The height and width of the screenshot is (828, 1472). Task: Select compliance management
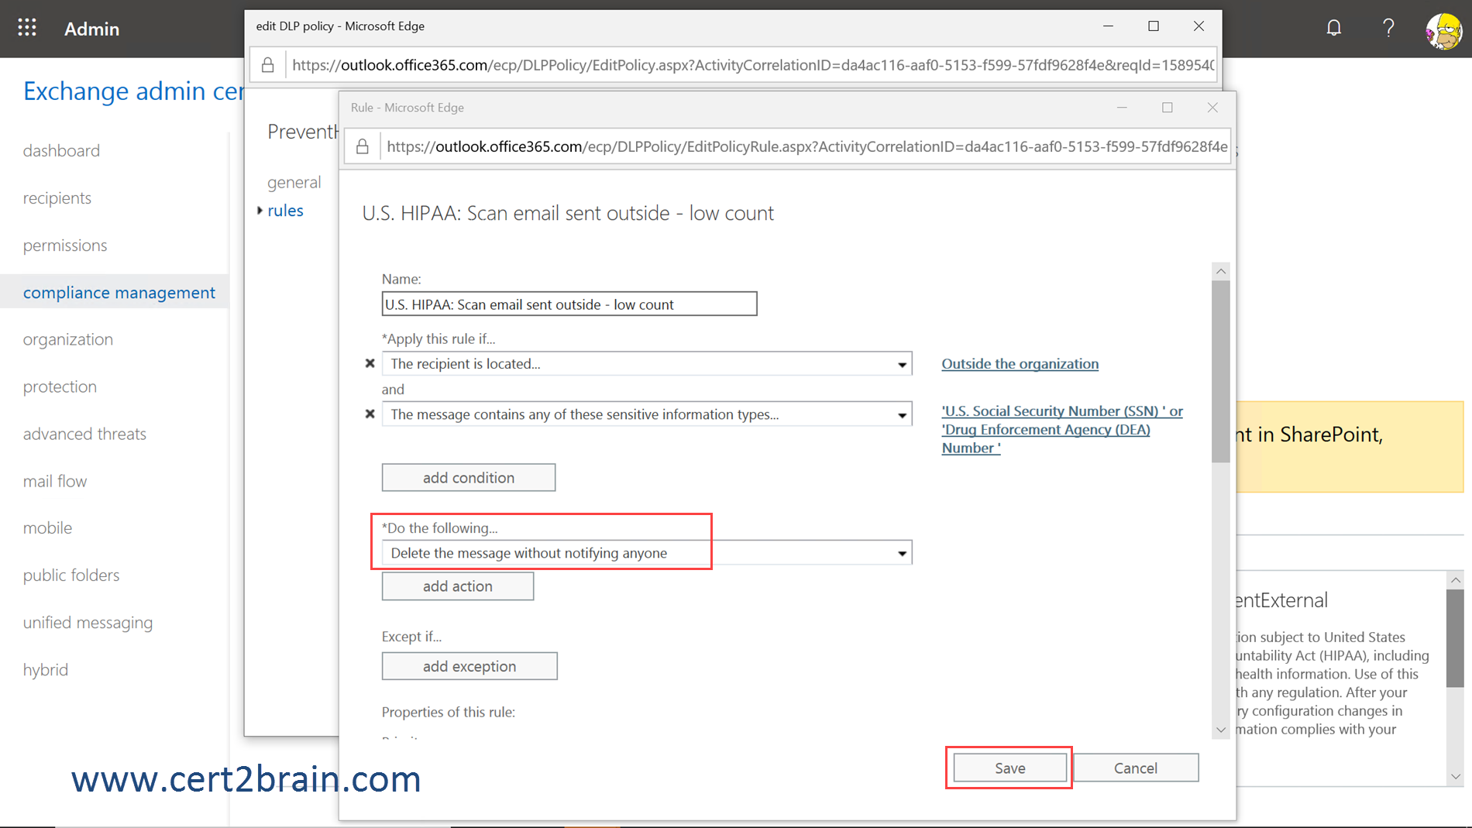click(x=119, y=292)
